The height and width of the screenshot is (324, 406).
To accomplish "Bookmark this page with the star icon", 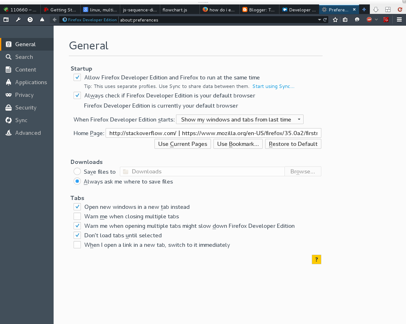I will point(335,20).
